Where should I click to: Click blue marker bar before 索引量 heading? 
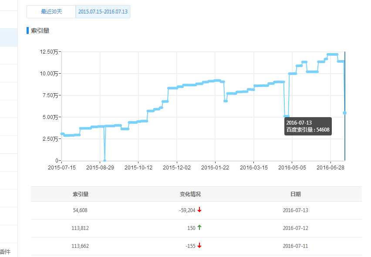27,30
